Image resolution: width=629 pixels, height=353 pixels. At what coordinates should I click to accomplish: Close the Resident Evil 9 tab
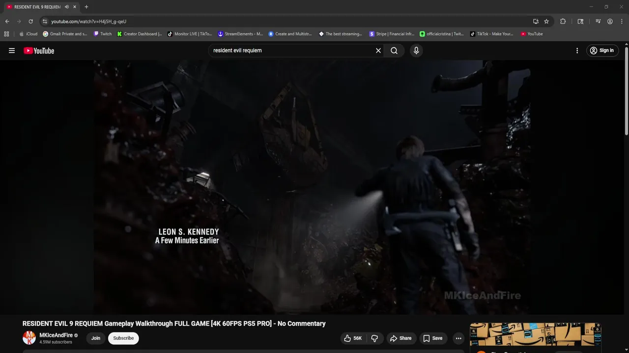[x=75, y=7]
